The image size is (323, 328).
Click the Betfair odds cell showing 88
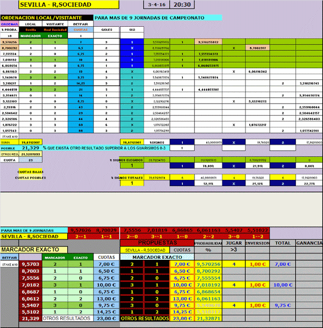click(81, 131)
